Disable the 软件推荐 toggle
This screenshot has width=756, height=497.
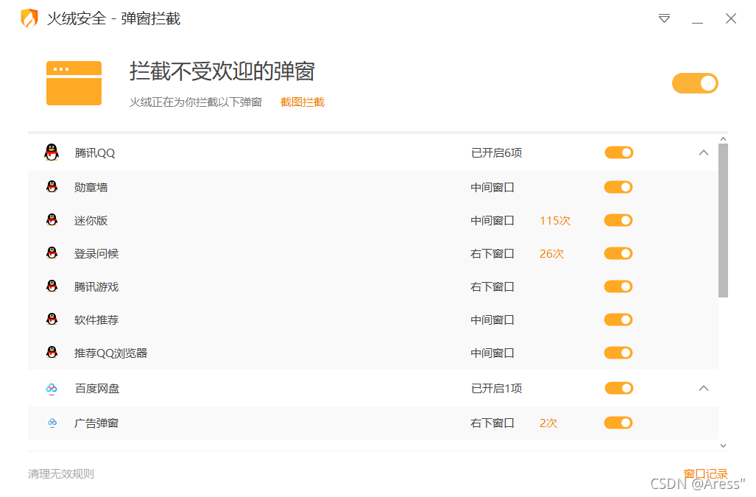tap(618, 320)
